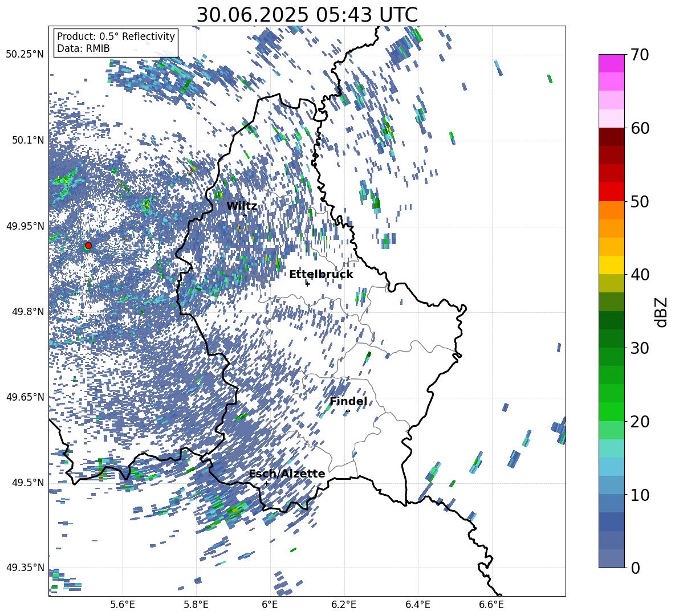
Task: Click the 5.6°E longitude label
Action: pos(123,605)
